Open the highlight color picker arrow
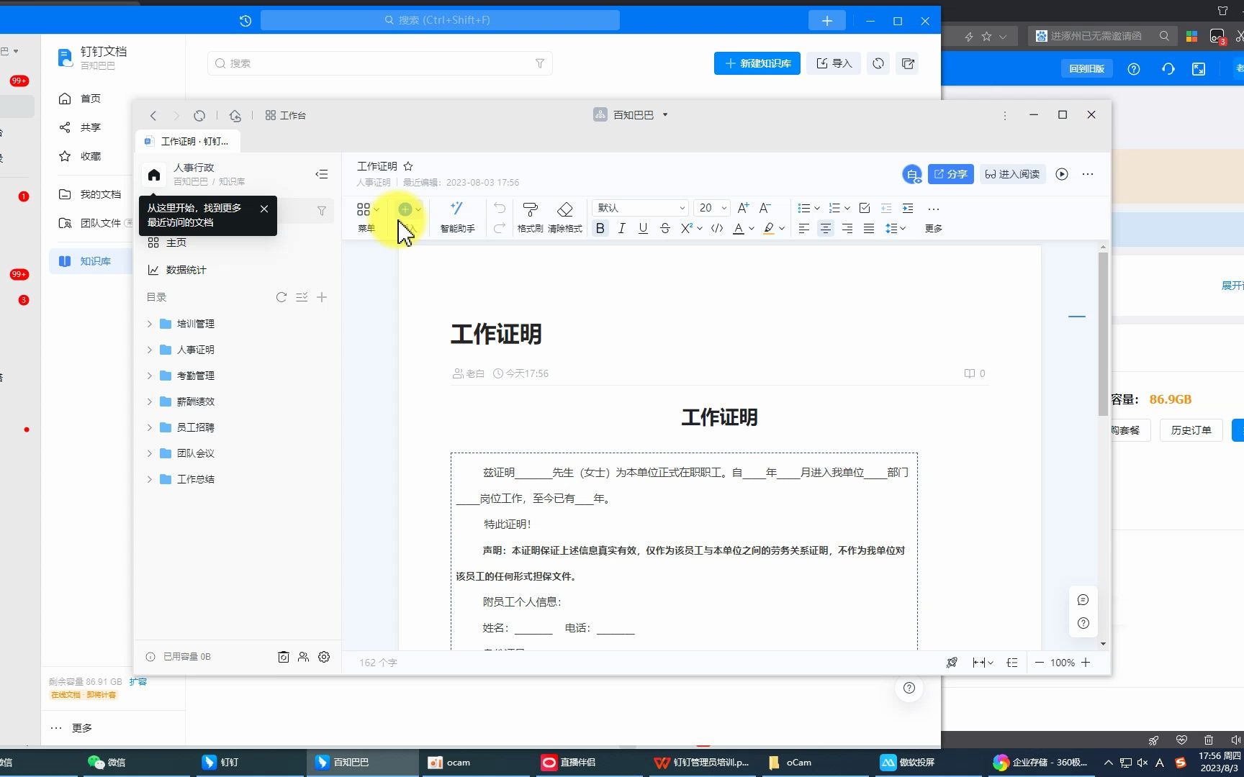The width and height of the screenshot is (1244, 777). pos(782,228)
